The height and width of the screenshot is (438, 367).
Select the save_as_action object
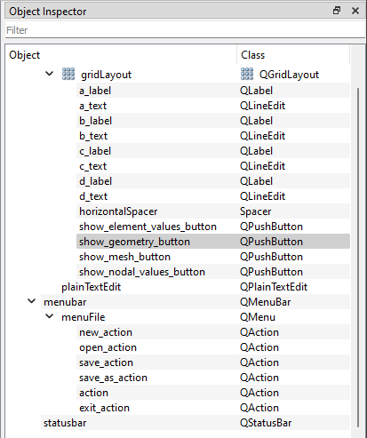113,378
